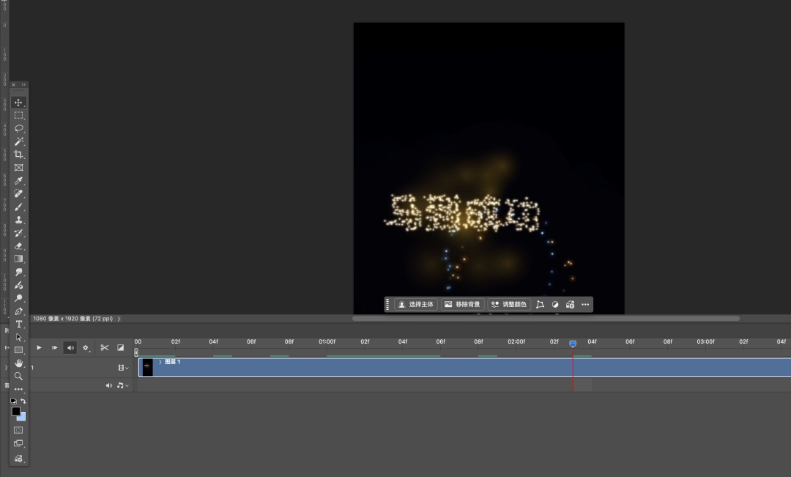Open the video track filmstrip dropdown

click(123, 368)
